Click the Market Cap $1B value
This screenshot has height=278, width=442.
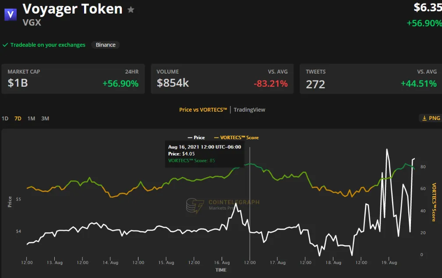(18, 83)
